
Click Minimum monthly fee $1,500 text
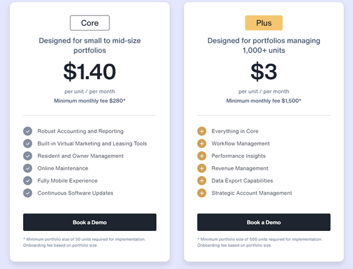[x=264, y=100]
